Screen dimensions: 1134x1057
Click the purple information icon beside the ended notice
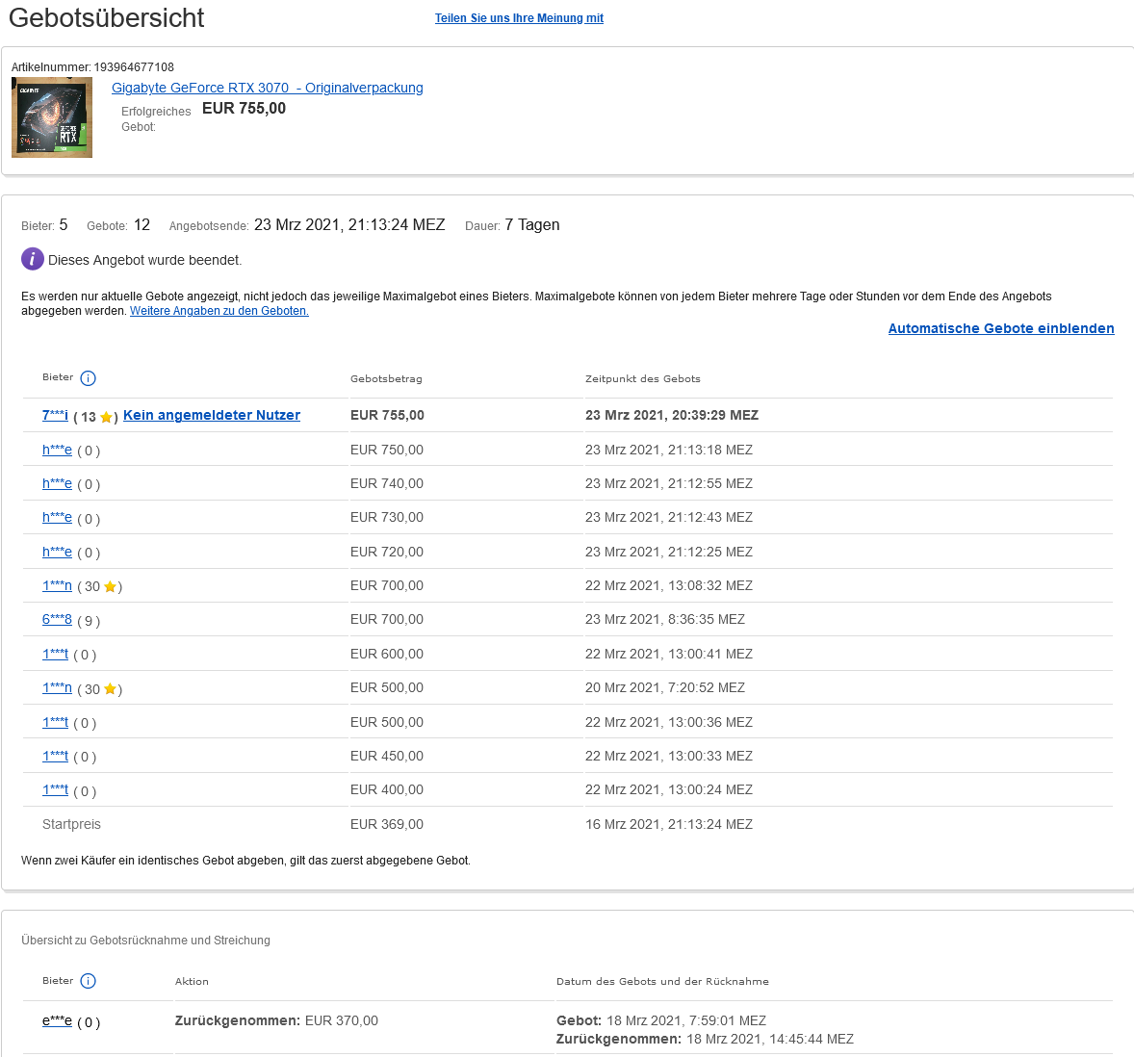click(x=33, y=259)
